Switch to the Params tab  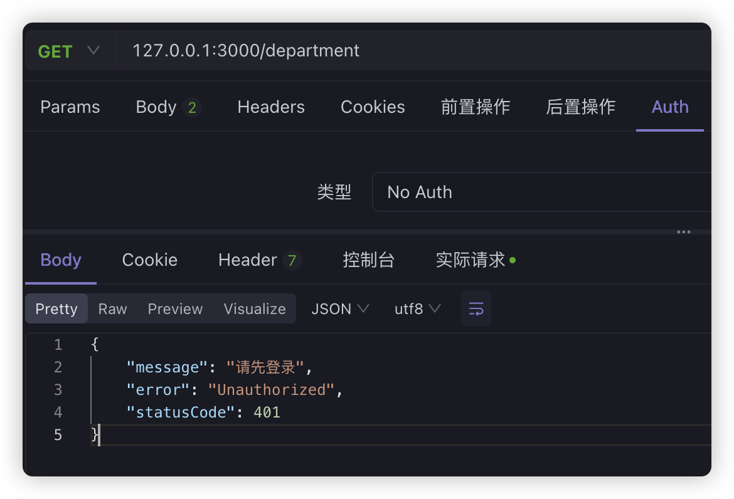coord(70,107)
